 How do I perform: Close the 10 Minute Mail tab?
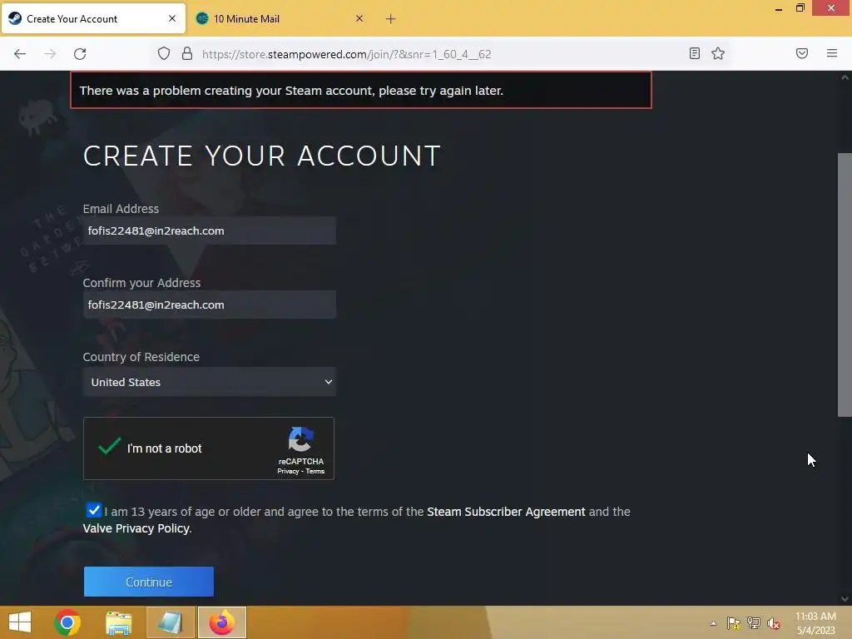[x=359, y=18]
